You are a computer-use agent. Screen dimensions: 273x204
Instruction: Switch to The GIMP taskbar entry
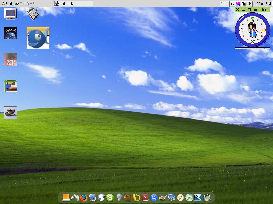(x=33, y=3)
